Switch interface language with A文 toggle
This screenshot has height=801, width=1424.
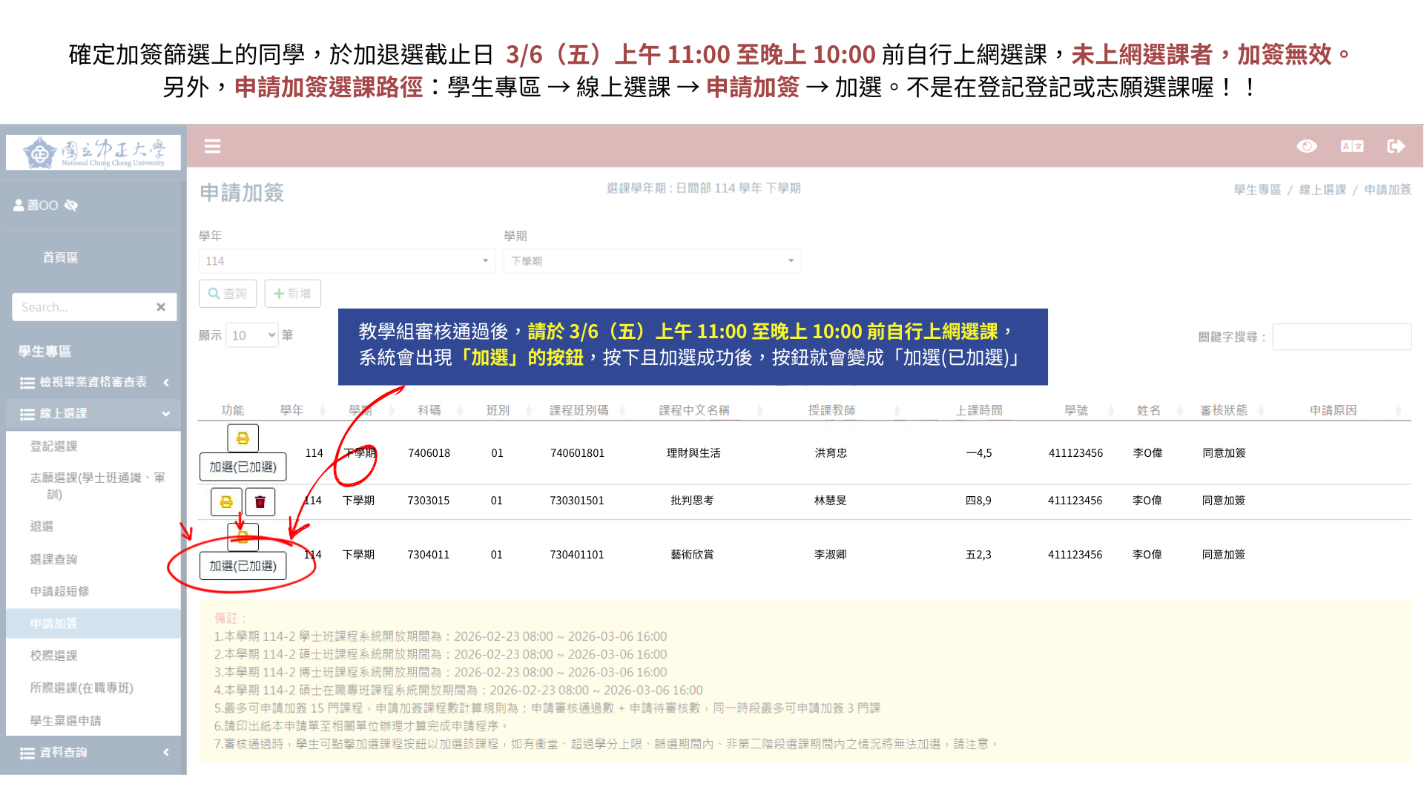(1352, 146)
